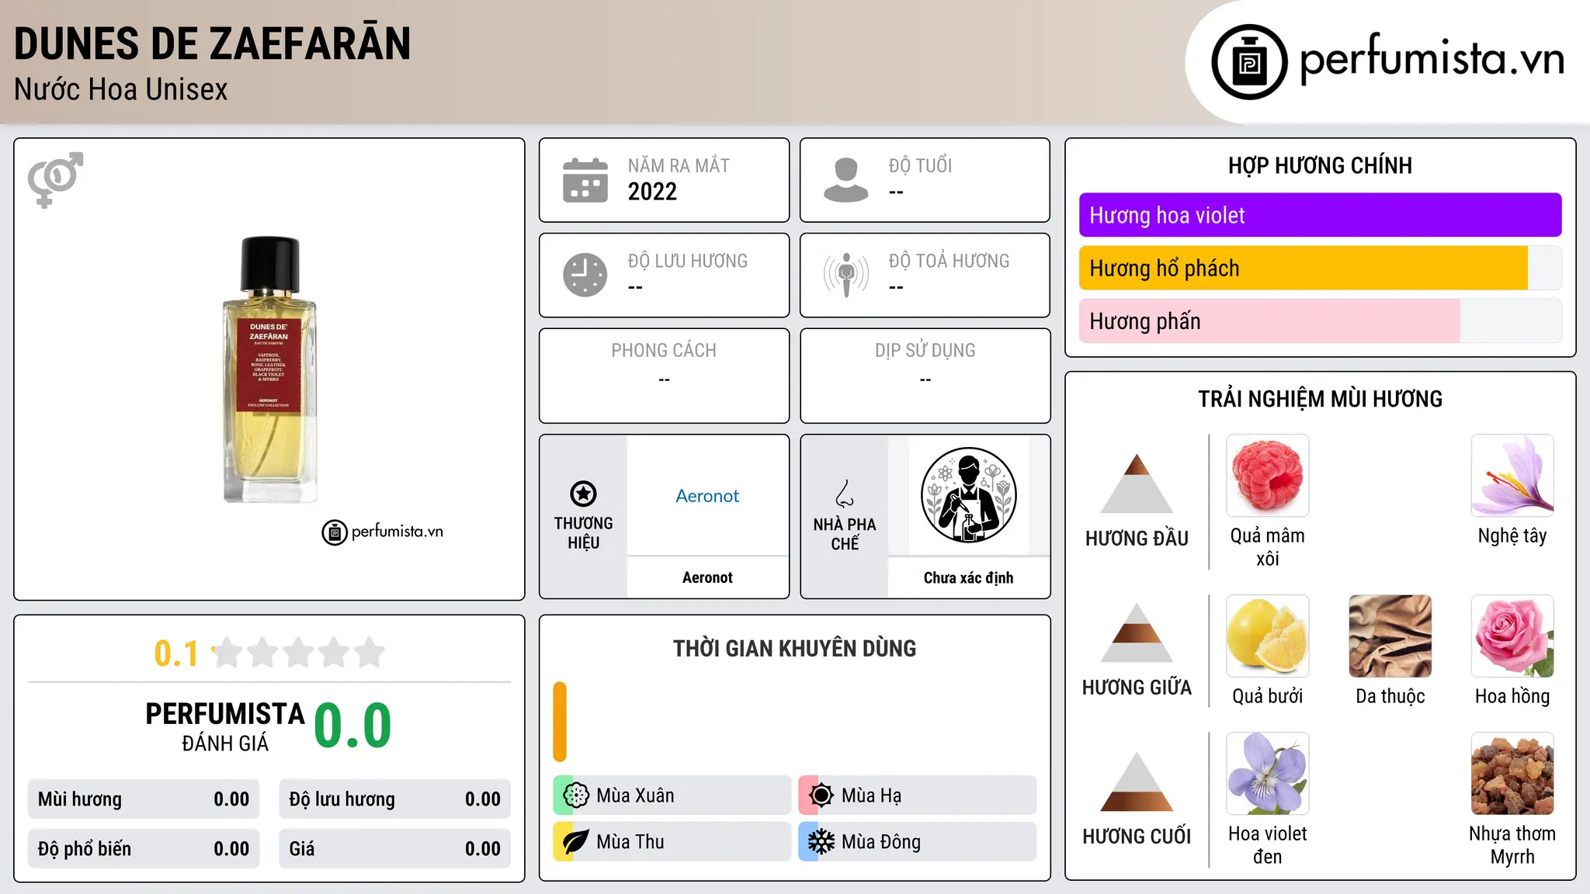This screenshot has height=894, width=1590.
Task: Click the sun icon for Mùa Hạ
Action: click(821, 795)
